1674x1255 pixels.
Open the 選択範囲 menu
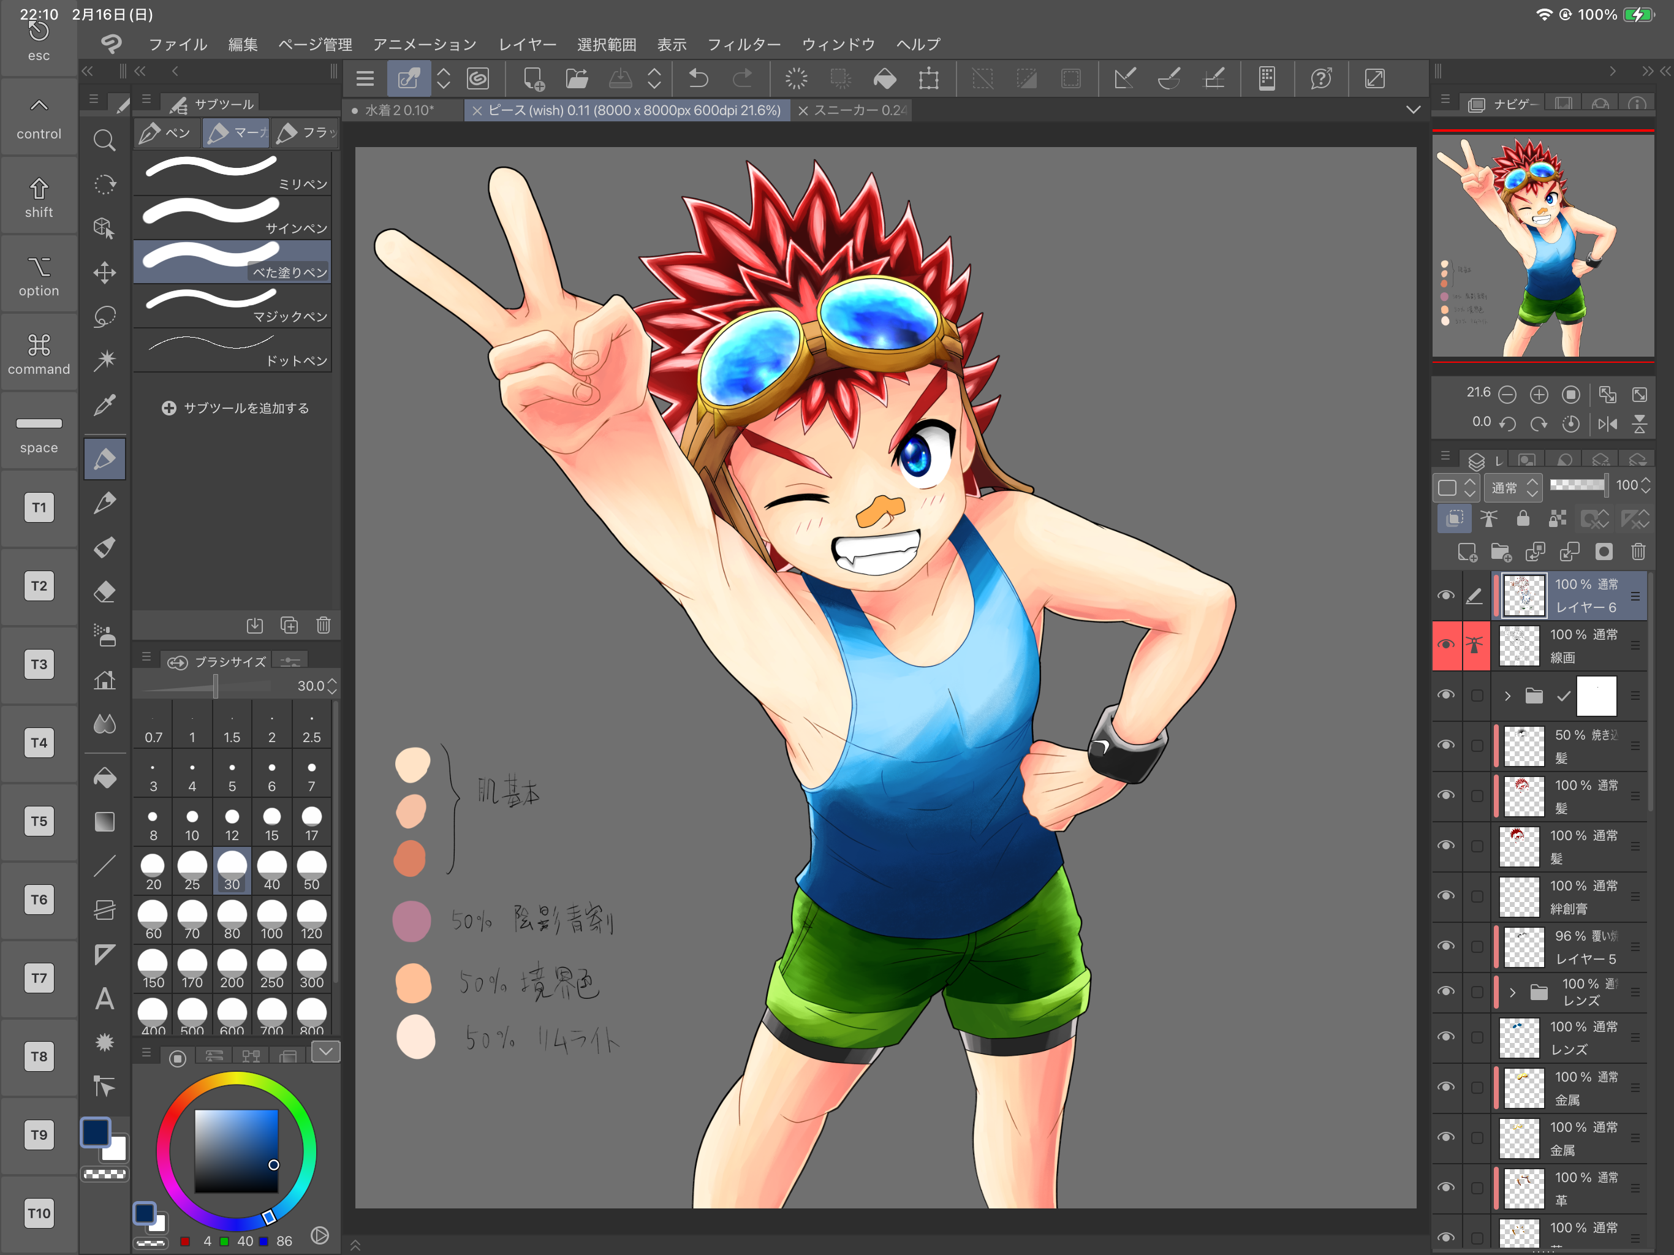606,44
